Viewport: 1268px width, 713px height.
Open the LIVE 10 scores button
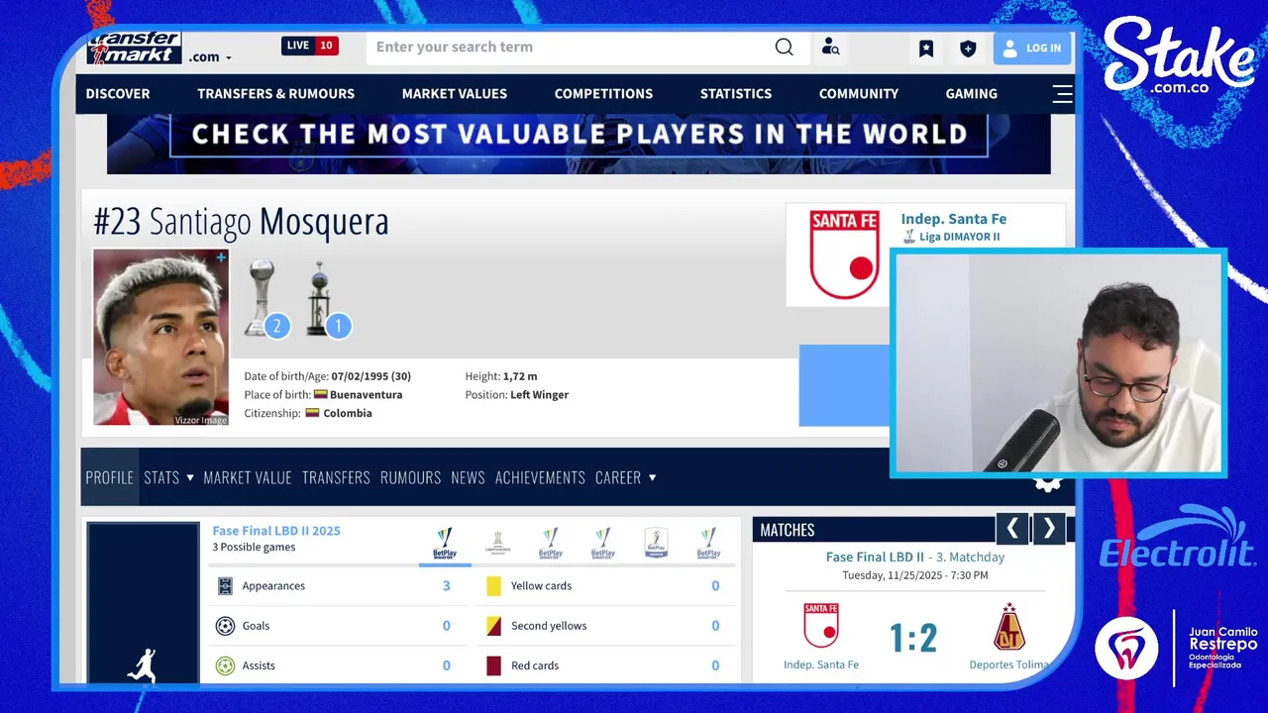[310, 46]
